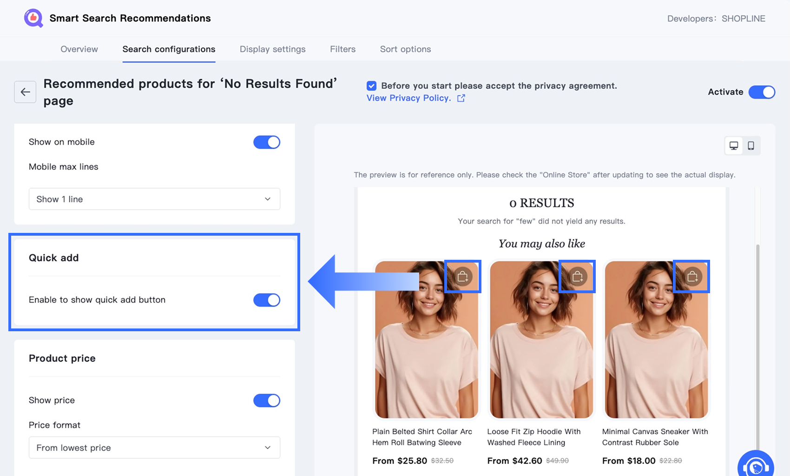Expand the Price format dropdown
790x476 pixels.
[154, 448]
